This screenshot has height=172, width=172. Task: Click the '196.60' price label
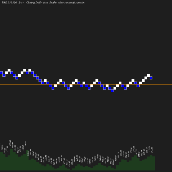(25, 143)
